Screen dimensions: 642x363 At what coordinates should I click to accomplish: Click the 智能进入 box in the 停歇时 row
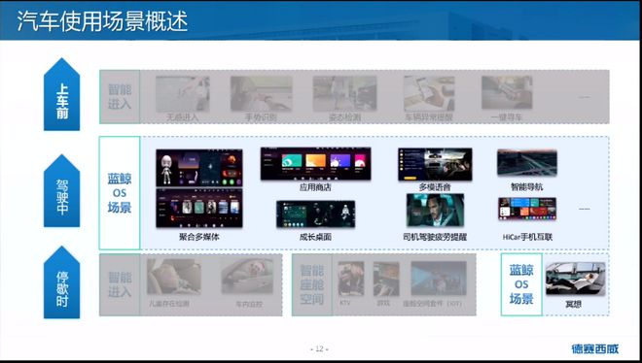[x=120, y=284]
